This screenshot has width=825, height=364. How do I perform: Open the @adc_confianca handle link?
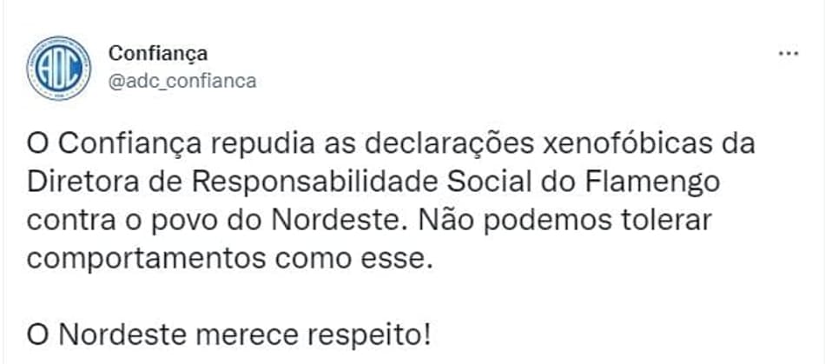pos(182,81)
